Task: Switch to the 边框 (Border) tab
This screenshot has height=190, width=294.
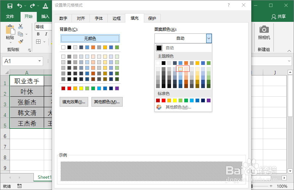Action: [116, 18]
